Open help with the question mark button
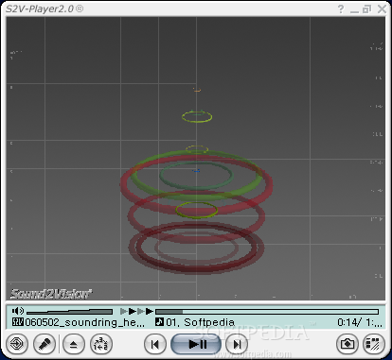This screenshot has height=360, width=392. (x=341, y=9)
